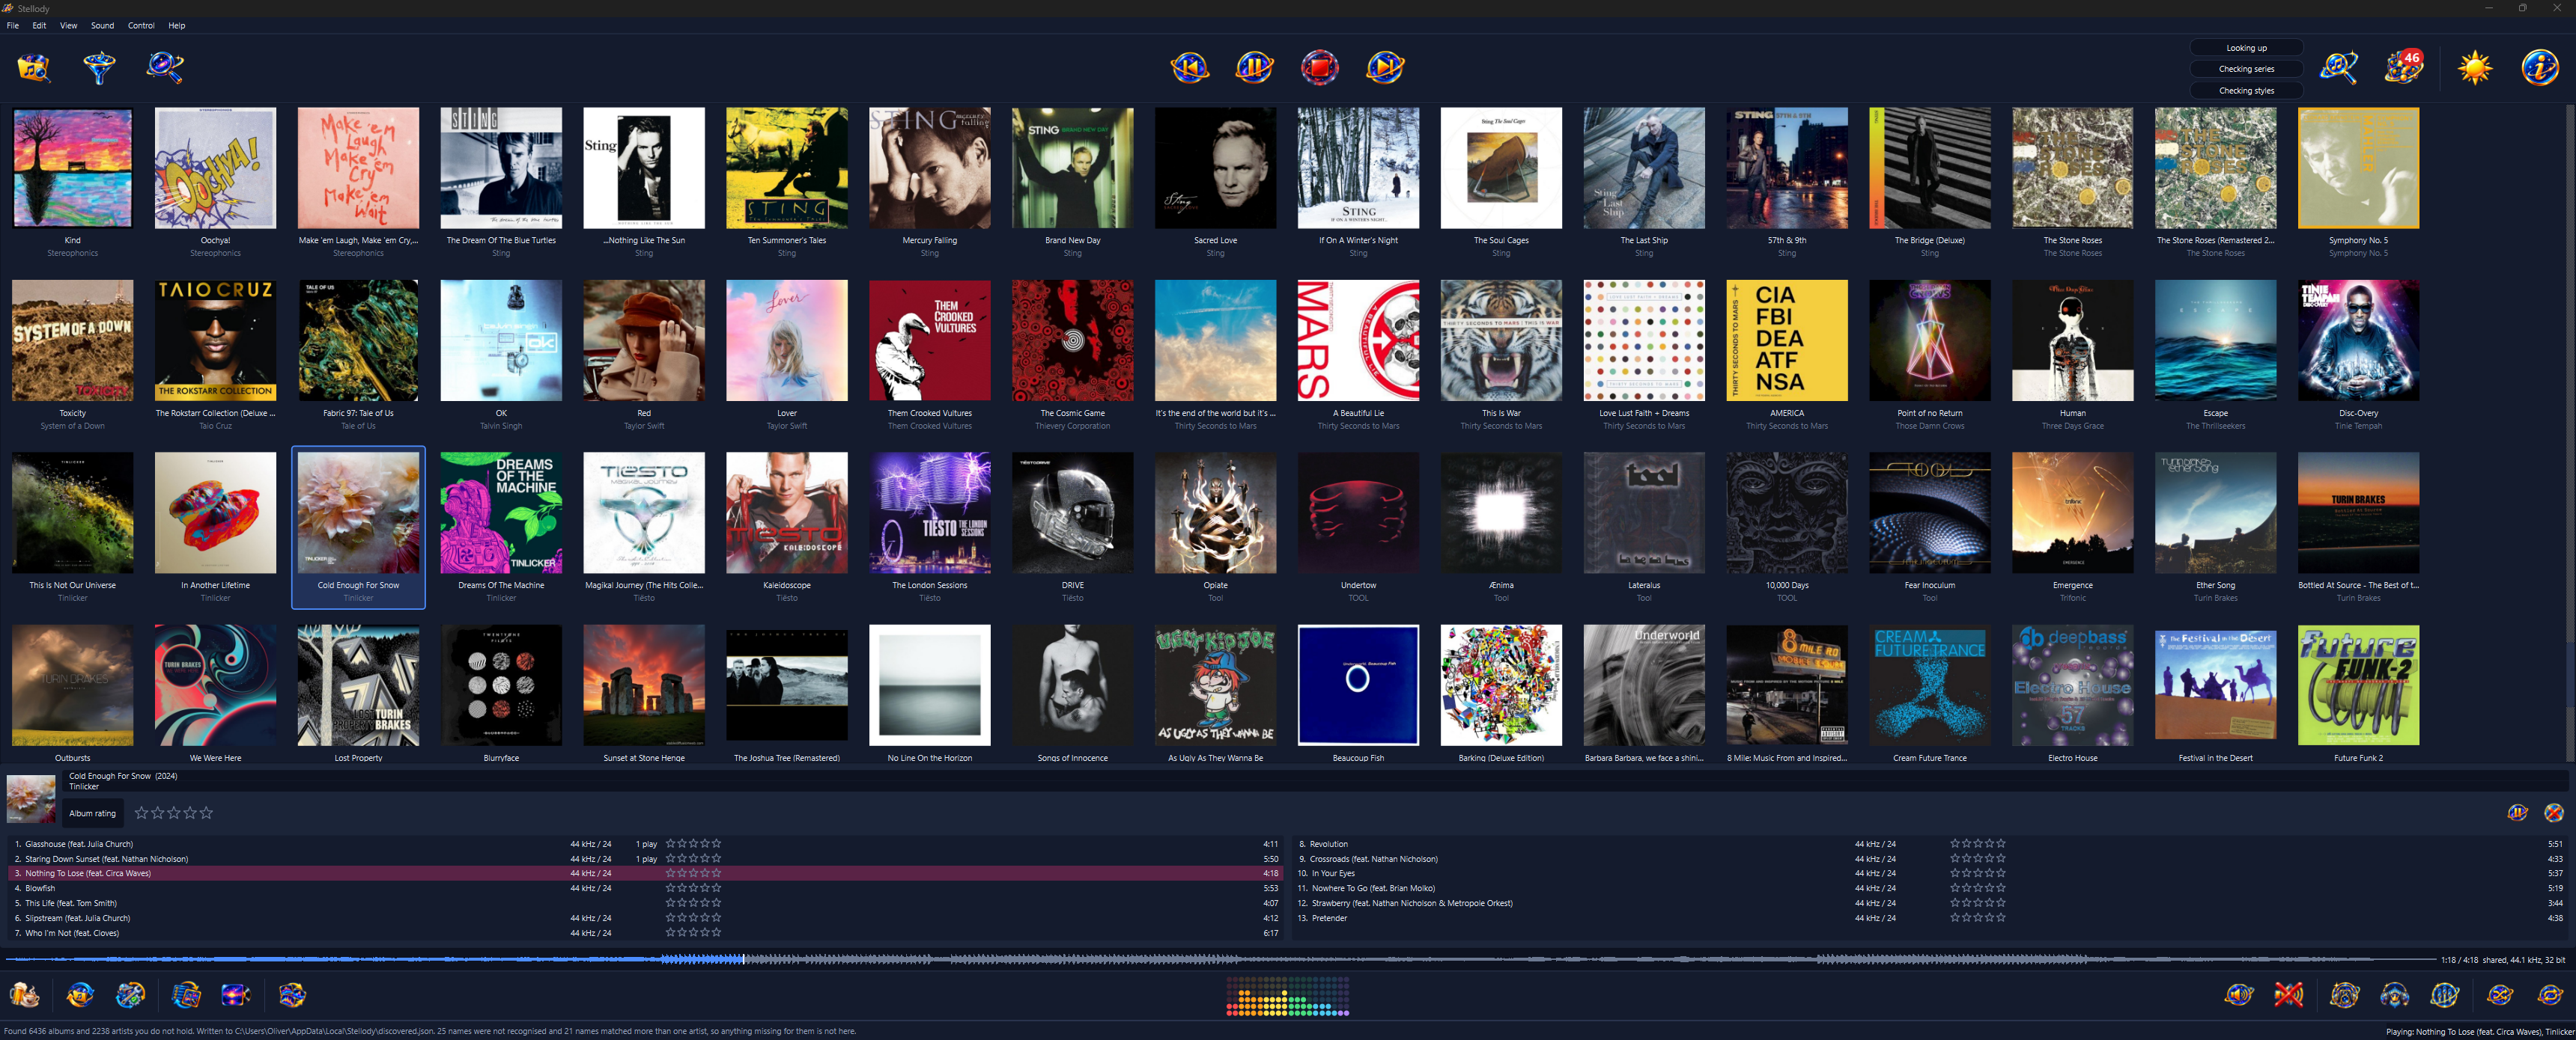Select Cold Enough For Snow album

pyautogui.click(x=358, y=527)
